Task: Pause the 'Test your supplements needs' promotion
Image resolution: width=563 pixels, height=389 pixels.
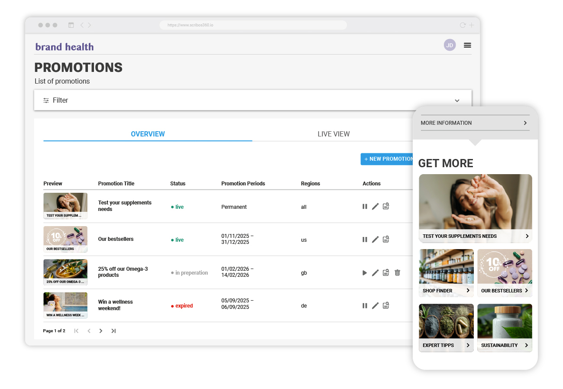Action: point(365,207)
